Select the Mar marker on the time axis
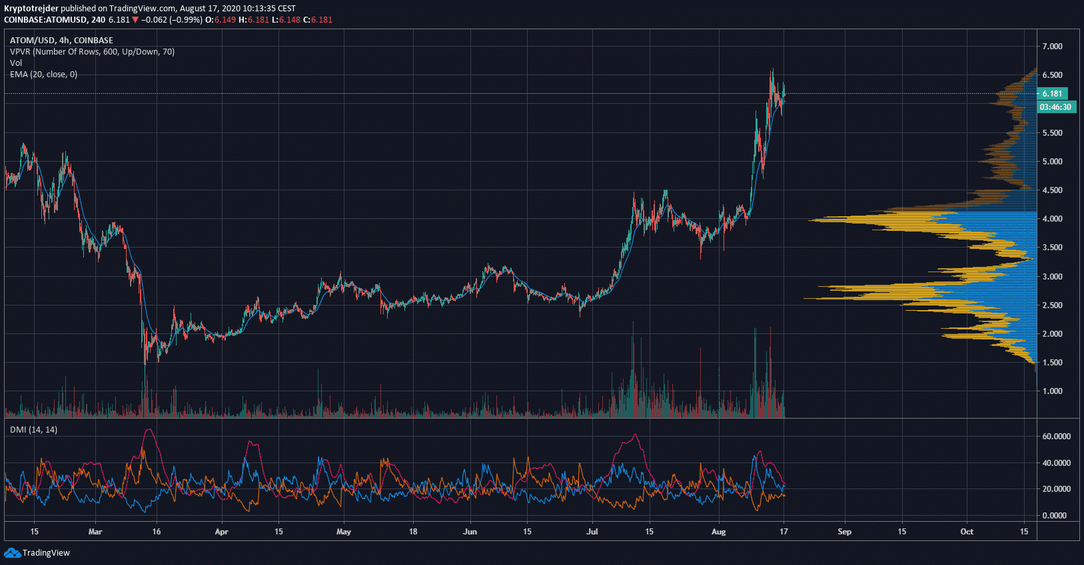 95,532
